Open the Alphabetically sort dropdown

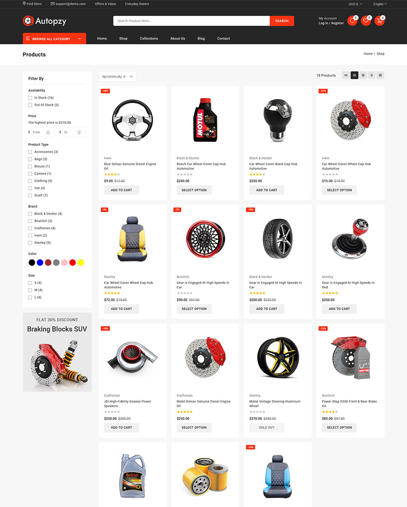point(117,76)
